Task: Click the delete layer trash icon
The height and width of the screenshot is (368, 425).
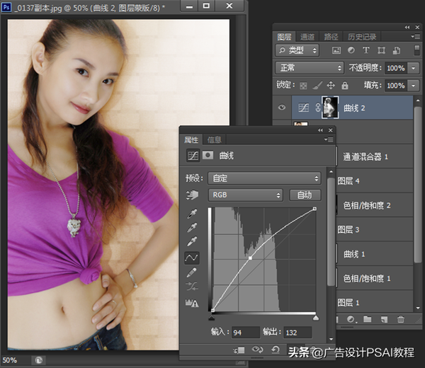Action: pyautogui.click(x=400, y=320)
